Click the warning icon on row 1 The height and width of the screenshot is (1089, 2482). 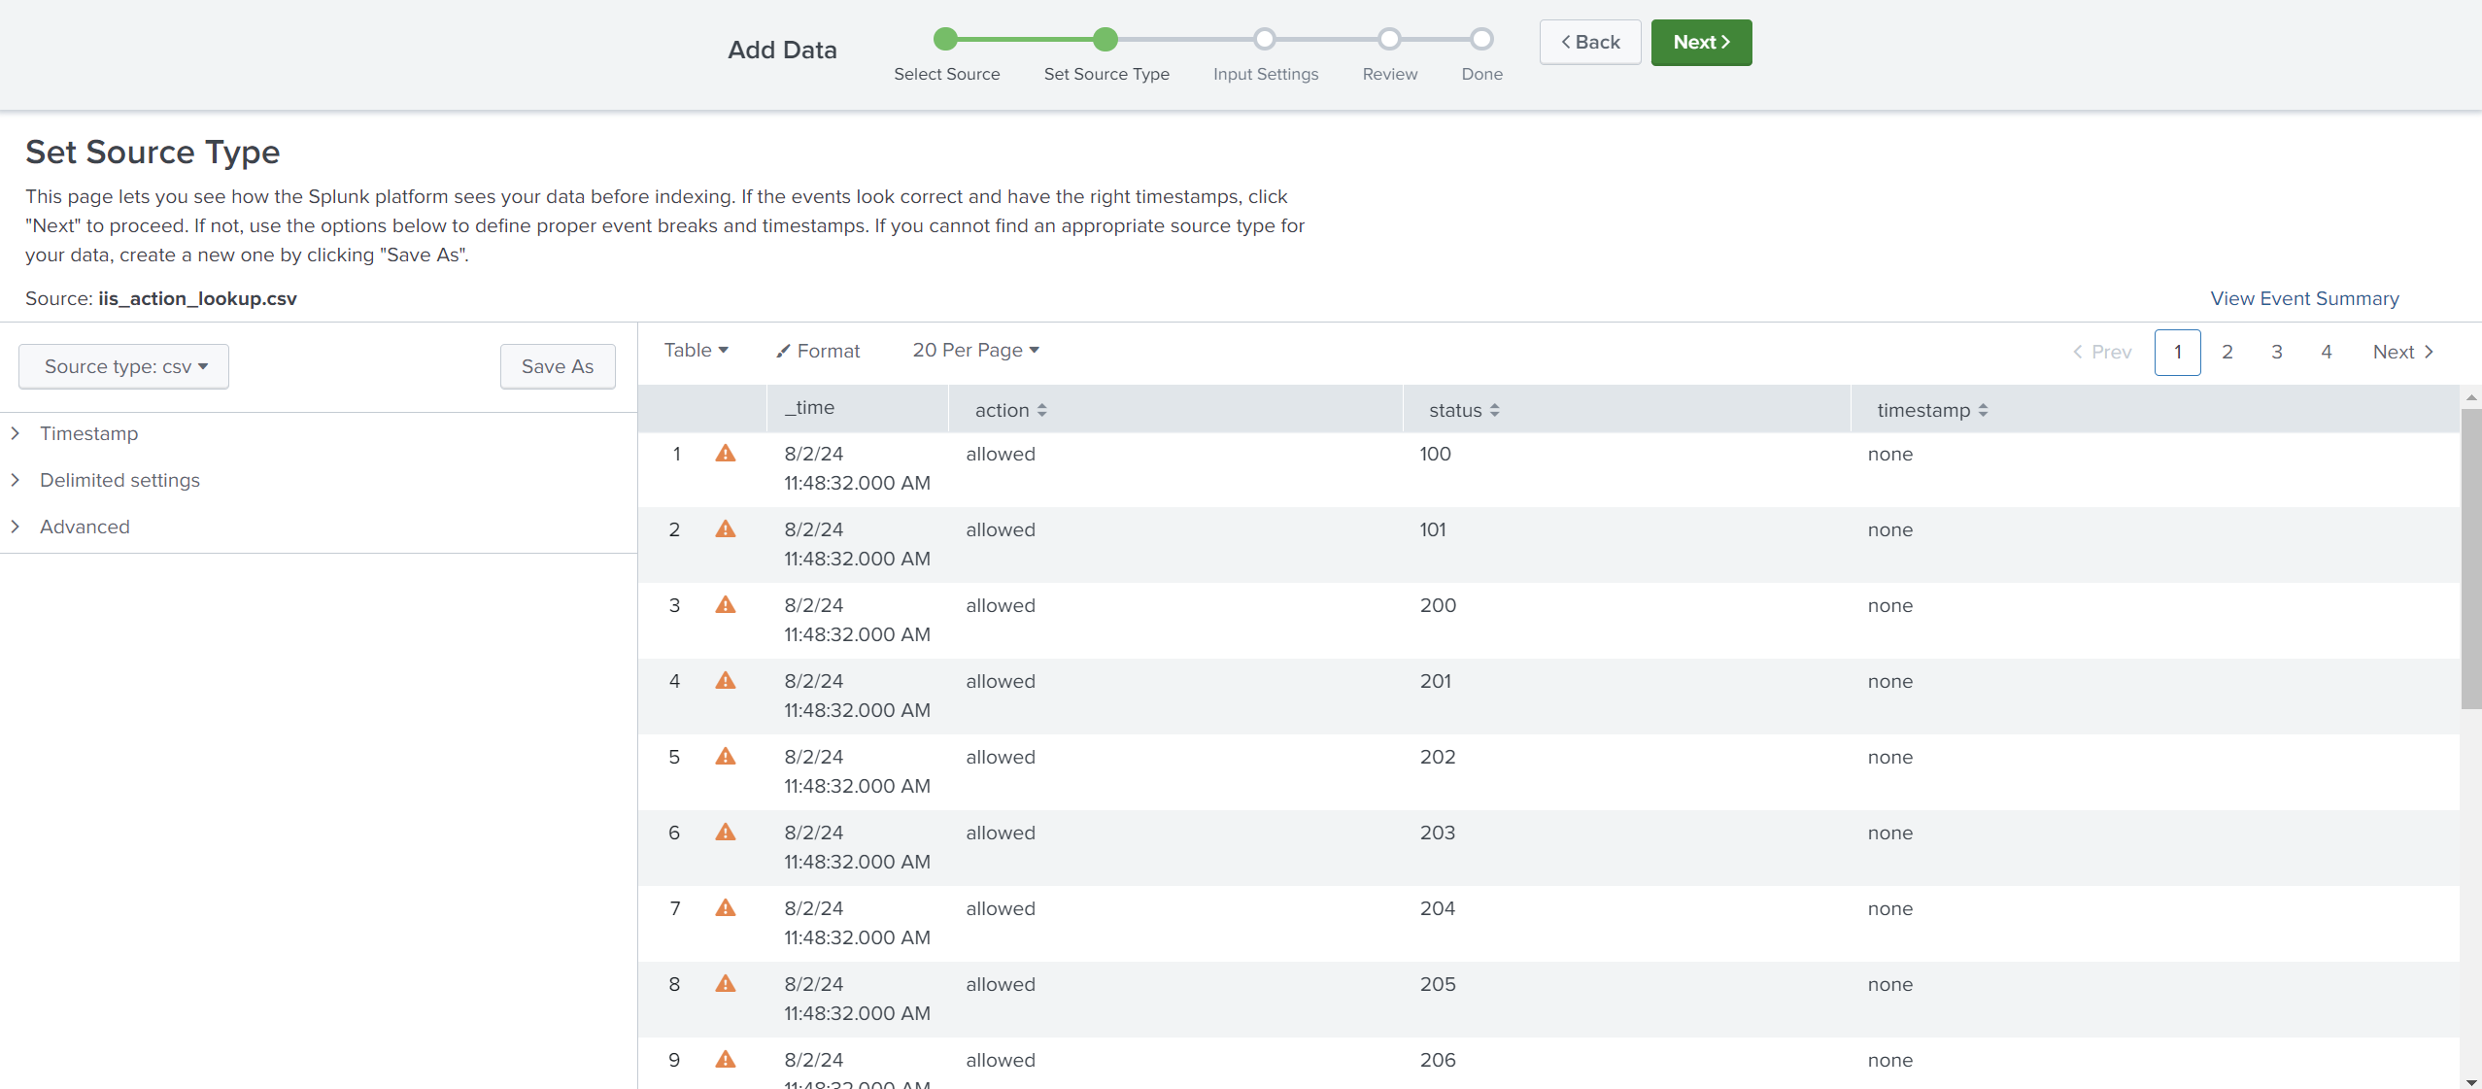(x=727, y=455)
